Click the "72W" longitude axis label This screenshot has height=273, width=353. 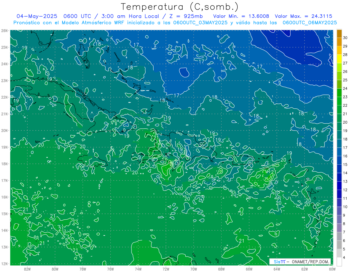pyautogui.click(x=166, y=269)
